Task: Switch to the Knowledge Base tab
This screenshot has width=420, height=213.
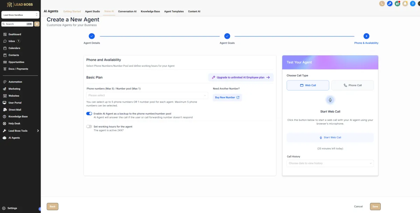Action: (x=150, y=12)
